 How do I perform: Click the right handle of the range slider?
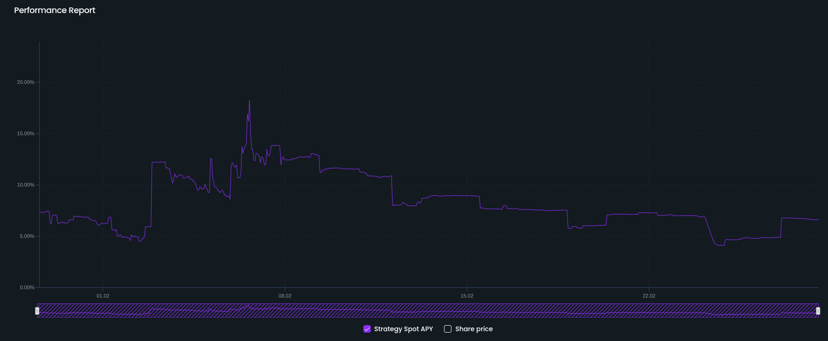[818, 311]
